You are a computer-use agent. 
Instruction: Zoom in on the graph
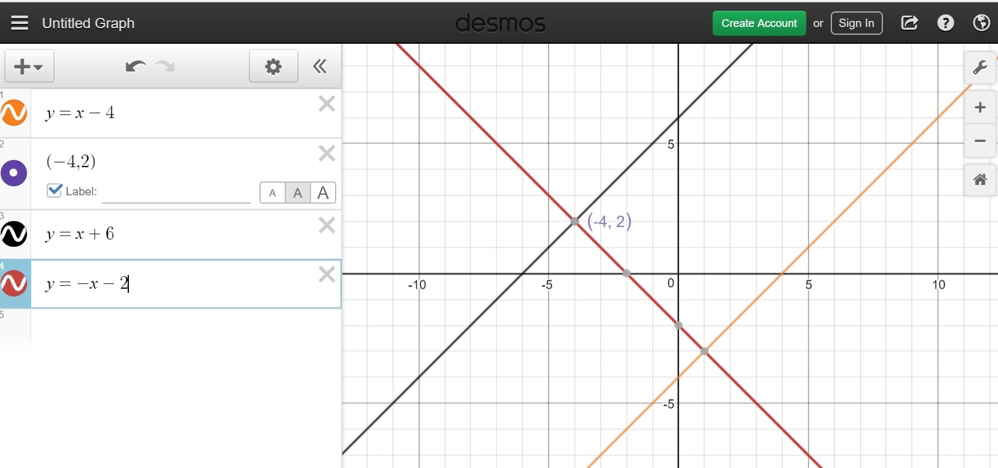coord(980,108)
